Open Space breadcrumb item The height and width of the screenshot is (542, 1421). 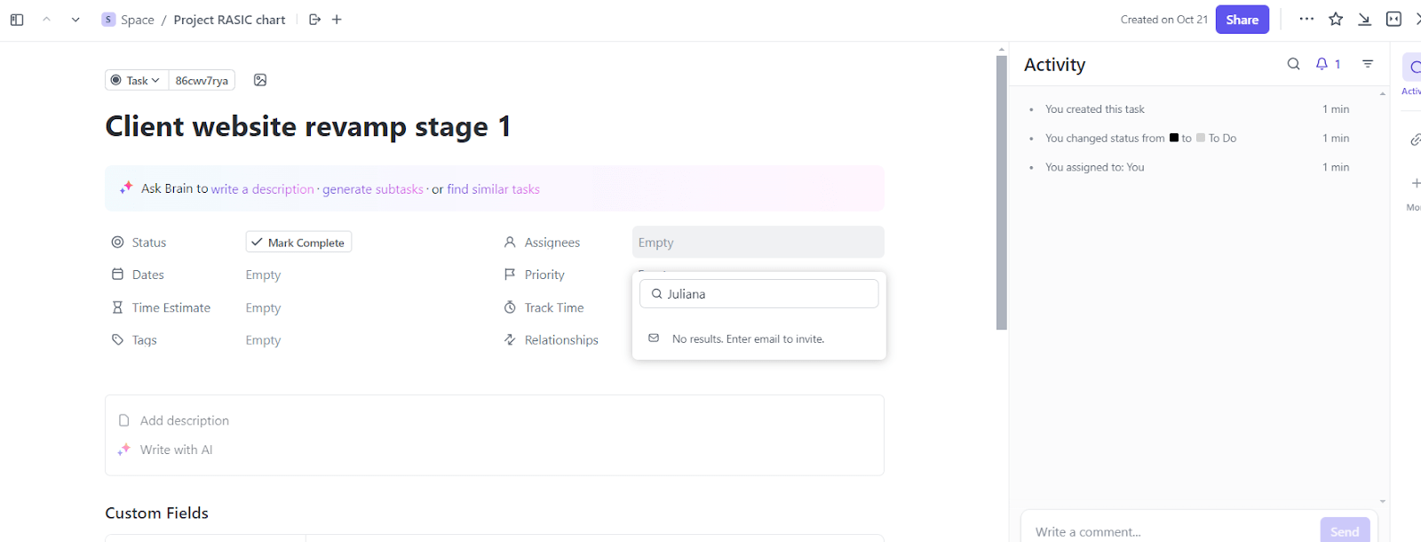(x=137, y=20)
